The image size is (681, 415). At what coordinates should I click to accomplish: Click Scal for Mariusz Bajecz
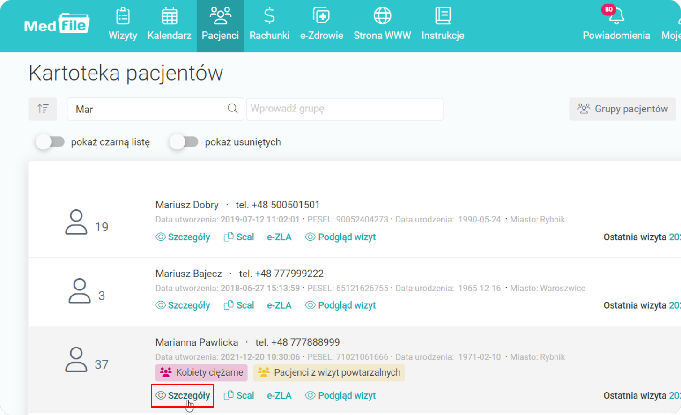239,305
